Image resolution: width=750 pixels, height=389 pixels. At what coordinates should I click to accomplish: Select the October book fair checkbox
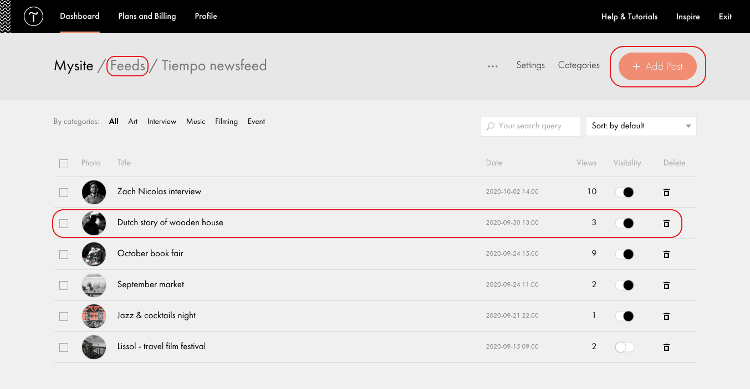[x=64, y=254]
